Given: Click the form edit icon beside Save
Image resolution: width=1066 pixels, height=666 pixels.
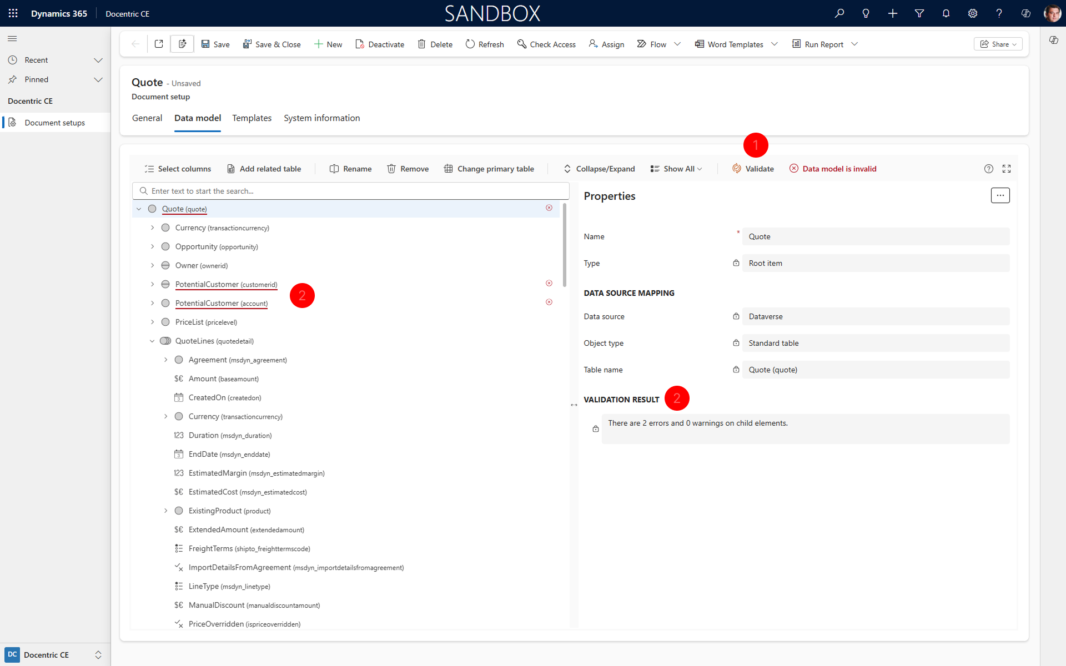Looking at the screenshot, I should 182,44.
